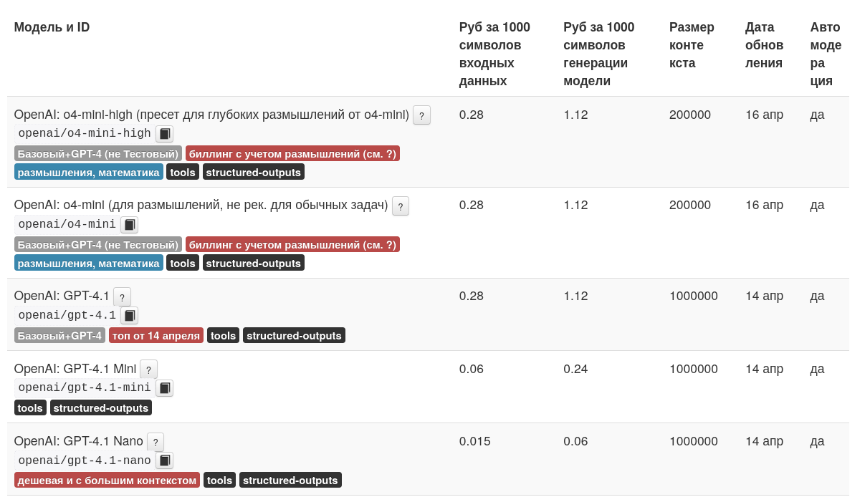Click the tools tag in GPT-4.1 Mini row

click(30, 407)
